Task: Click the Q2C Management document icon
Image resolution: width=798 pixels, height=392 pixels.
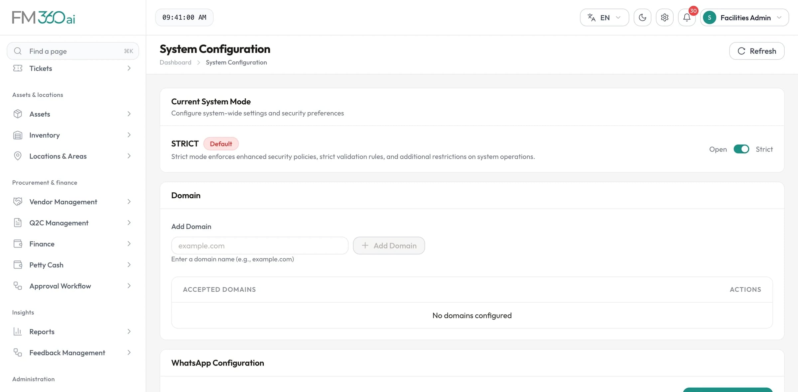Action: [x=18, y=223]
